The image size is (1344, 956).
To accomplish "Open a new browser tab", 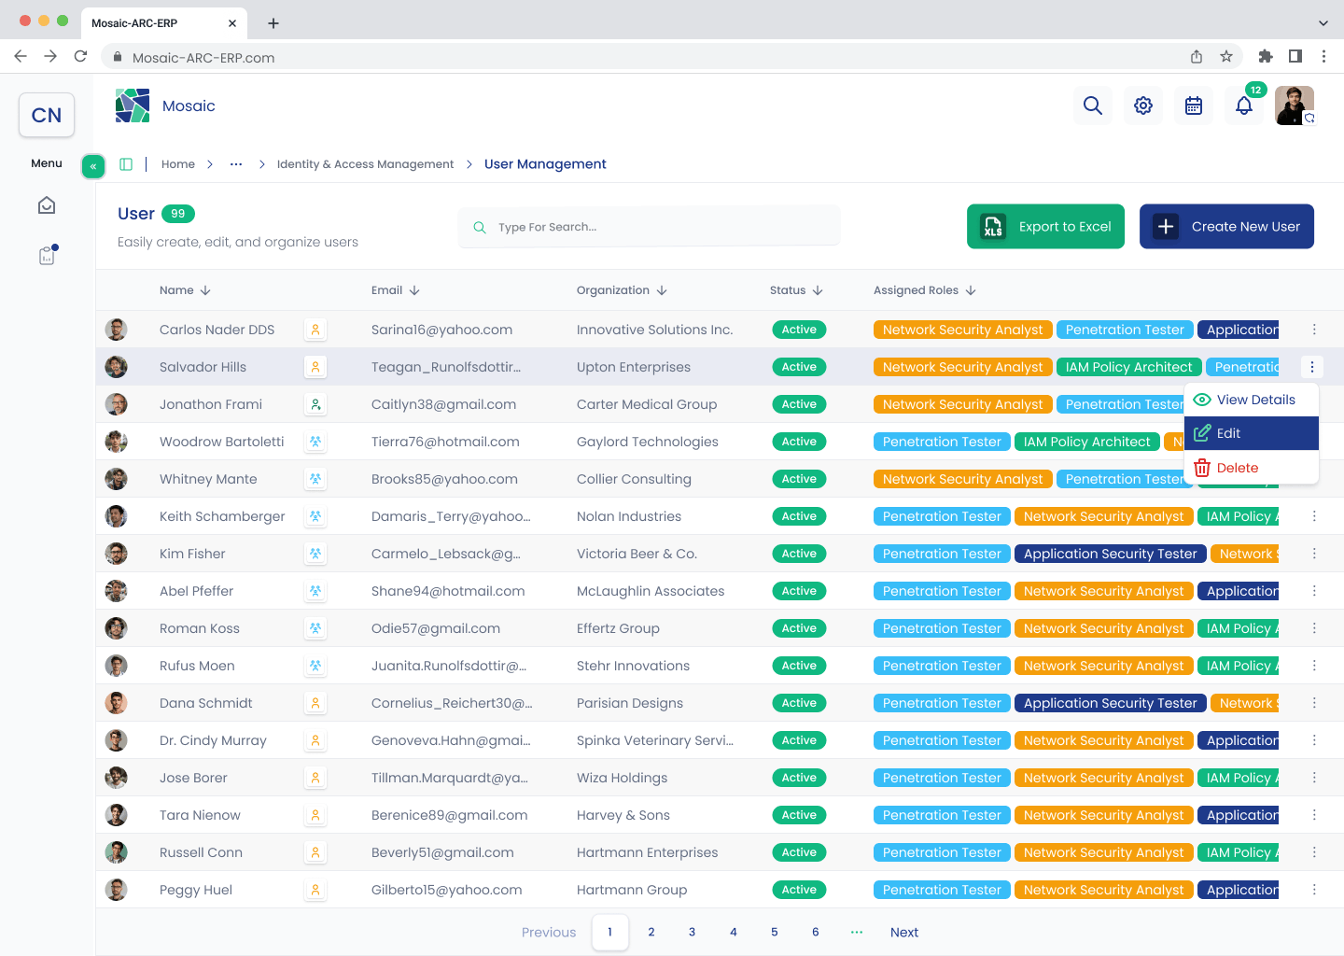I will coord(273,23).
